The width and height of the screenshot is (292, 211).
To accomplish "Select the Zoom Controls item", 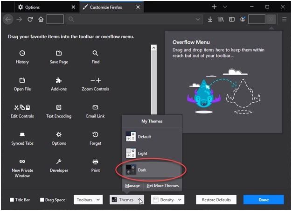I will (x=95, y=84).
